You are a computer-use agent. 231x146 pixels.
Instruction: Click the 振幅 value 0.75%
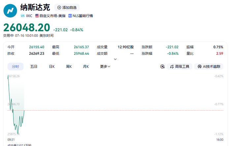click(218, 47)
